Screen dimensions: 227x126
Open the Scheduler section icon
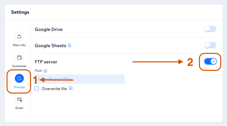[x=19, y=57]
